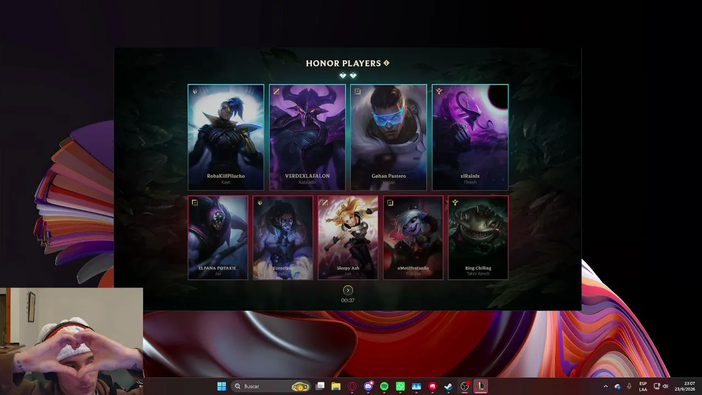702x395 pixels.
Task: Change the ESP LAA input language
Action: tap(643, 386)
